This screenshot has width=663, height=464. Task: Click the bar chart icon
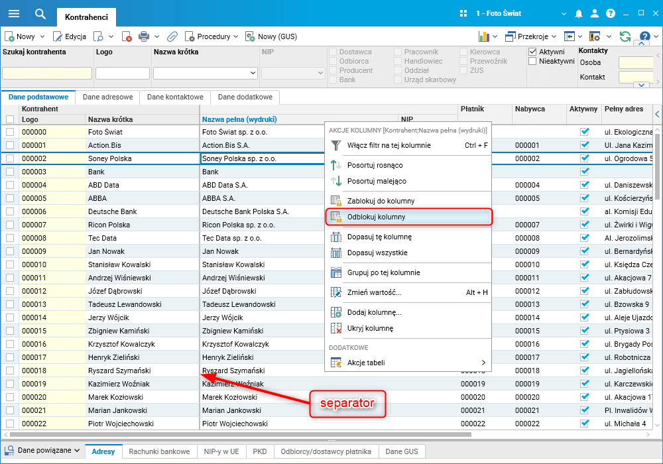point(484,36)
